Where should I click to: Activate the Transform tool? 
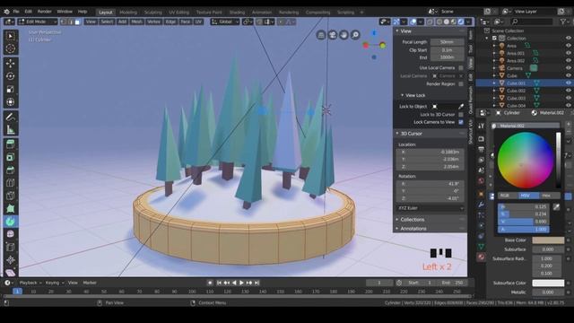[x=10, y=101]
